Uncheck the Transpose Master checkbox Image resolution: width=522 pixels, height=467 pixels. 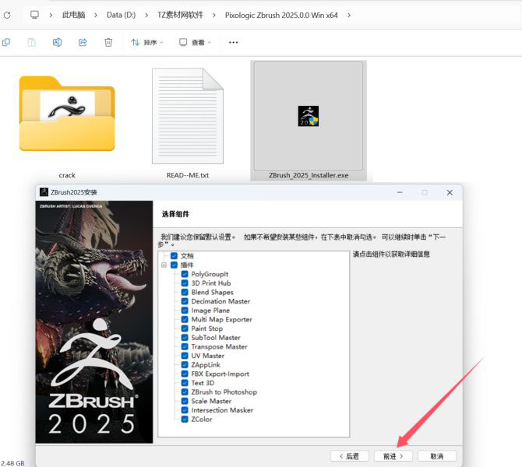(185, 346)
